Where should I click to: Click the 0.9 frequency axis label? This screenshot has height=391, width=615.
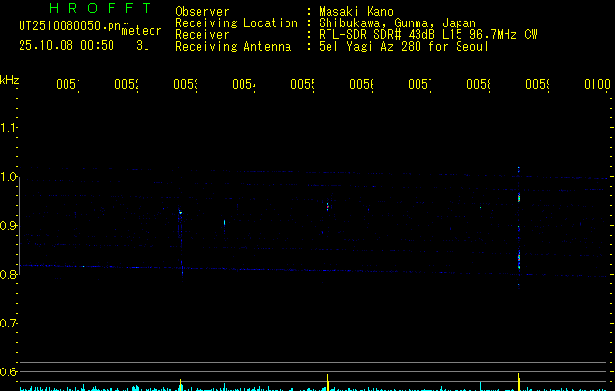[x=10, y=226]
